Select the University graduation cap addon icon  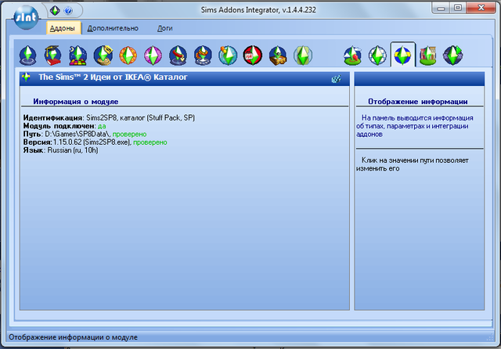(53, 55)
